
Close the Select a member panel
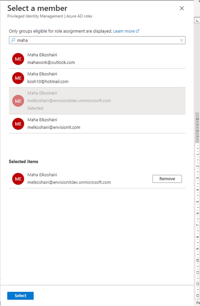182,8
